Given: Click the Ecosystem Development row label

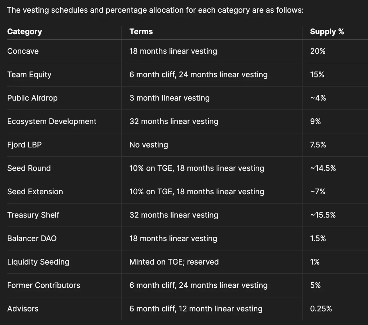Looking at the screenshot, I should click(52, 121).
